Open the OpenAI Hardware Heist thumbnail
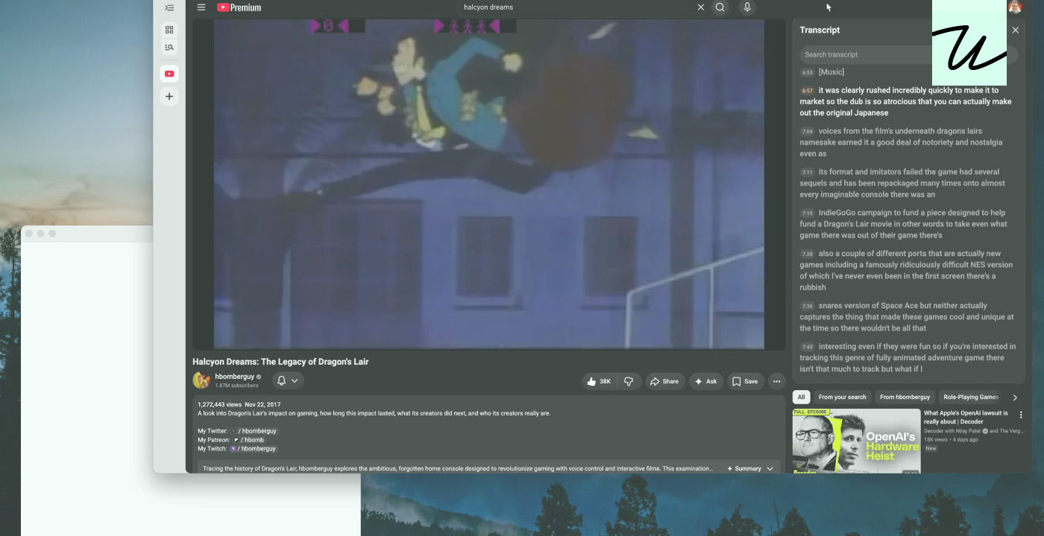Viewport: 1044px width, 536px height. (856, 441)
